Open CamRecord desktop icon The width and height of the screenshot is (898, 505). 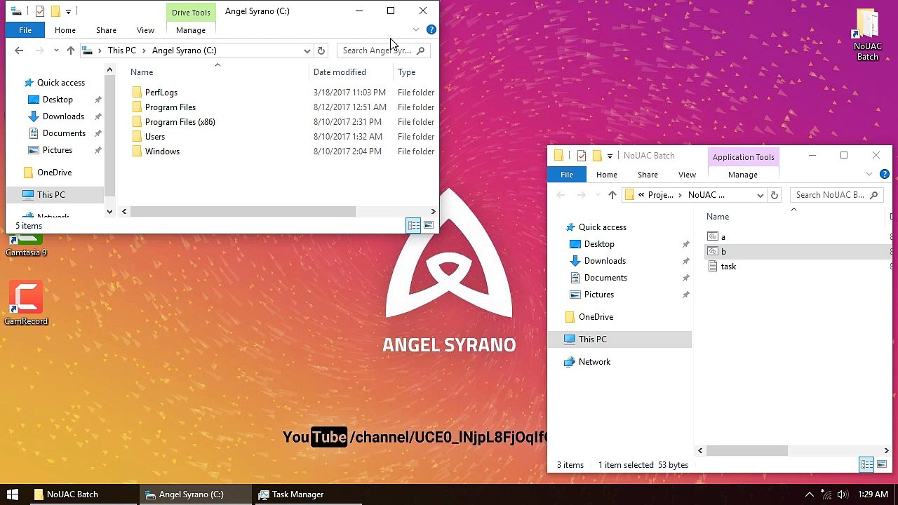pyautogui.click(x=26, y=303)
